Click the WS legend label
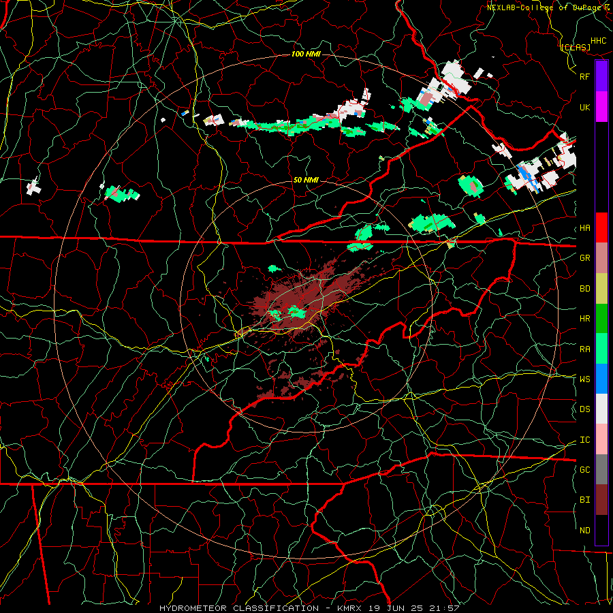The height and width of the screenshot is (613, 613). [585, 379]
